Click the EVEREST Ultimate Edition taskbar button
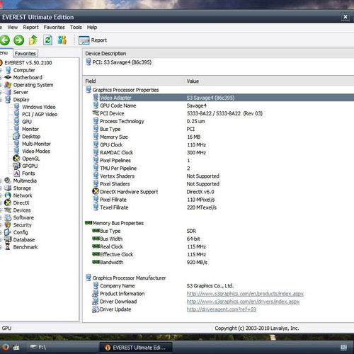354x354 pixels. click(x=136, y=348)
